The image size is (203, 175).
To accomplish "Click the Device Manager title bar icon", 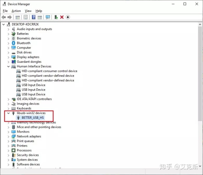I will pyautogui.click(x=4, y=4).
